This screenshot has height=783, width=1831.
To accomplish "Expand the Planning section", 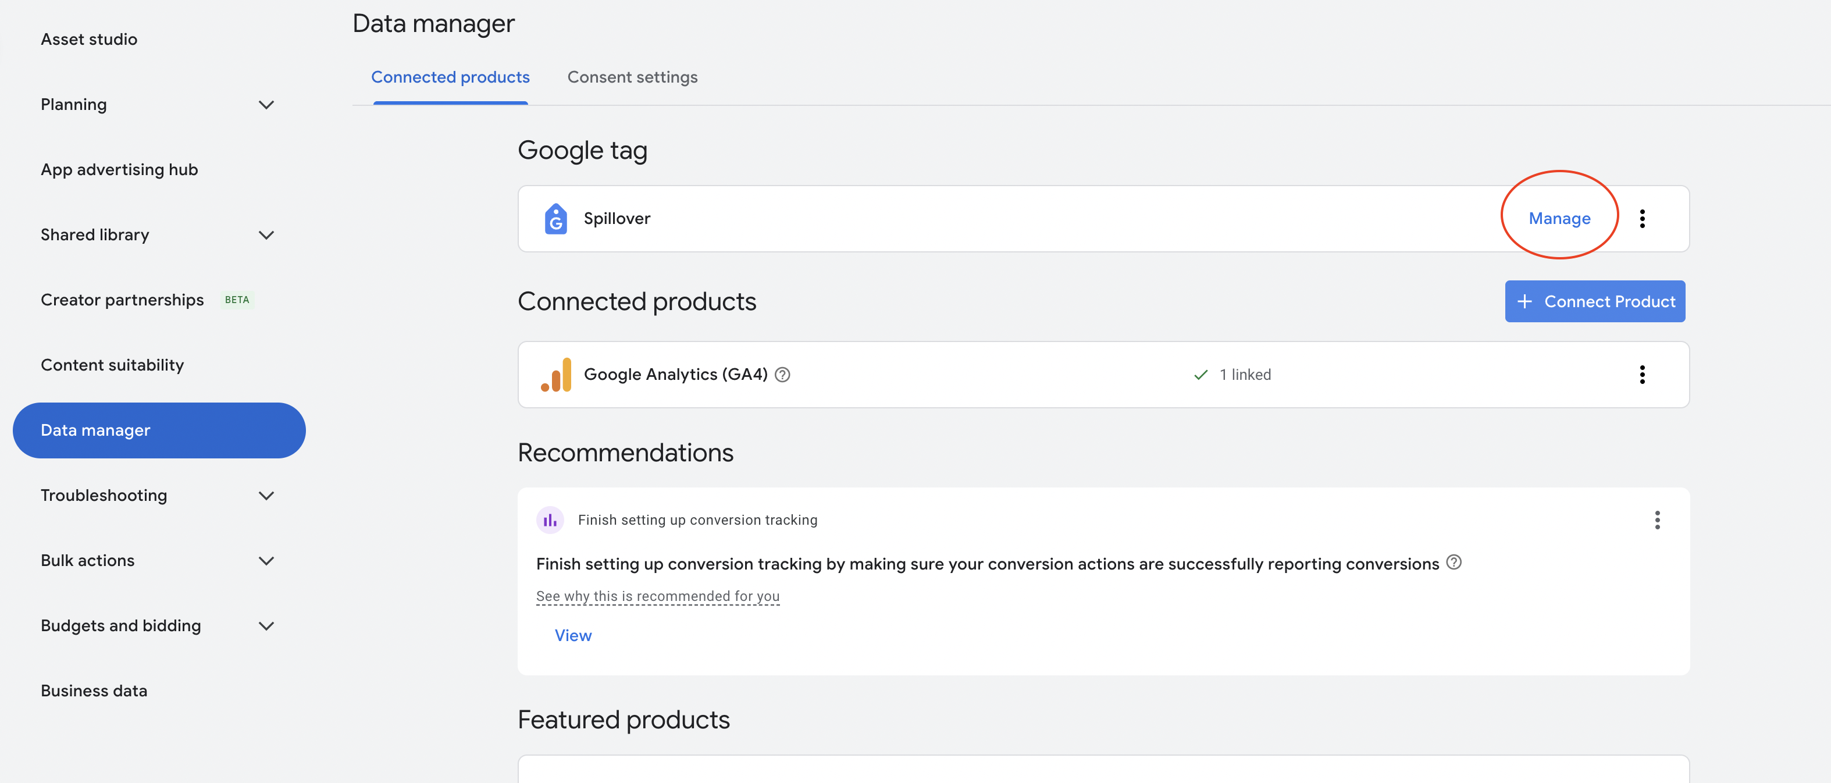I will (x=266, y=105).
